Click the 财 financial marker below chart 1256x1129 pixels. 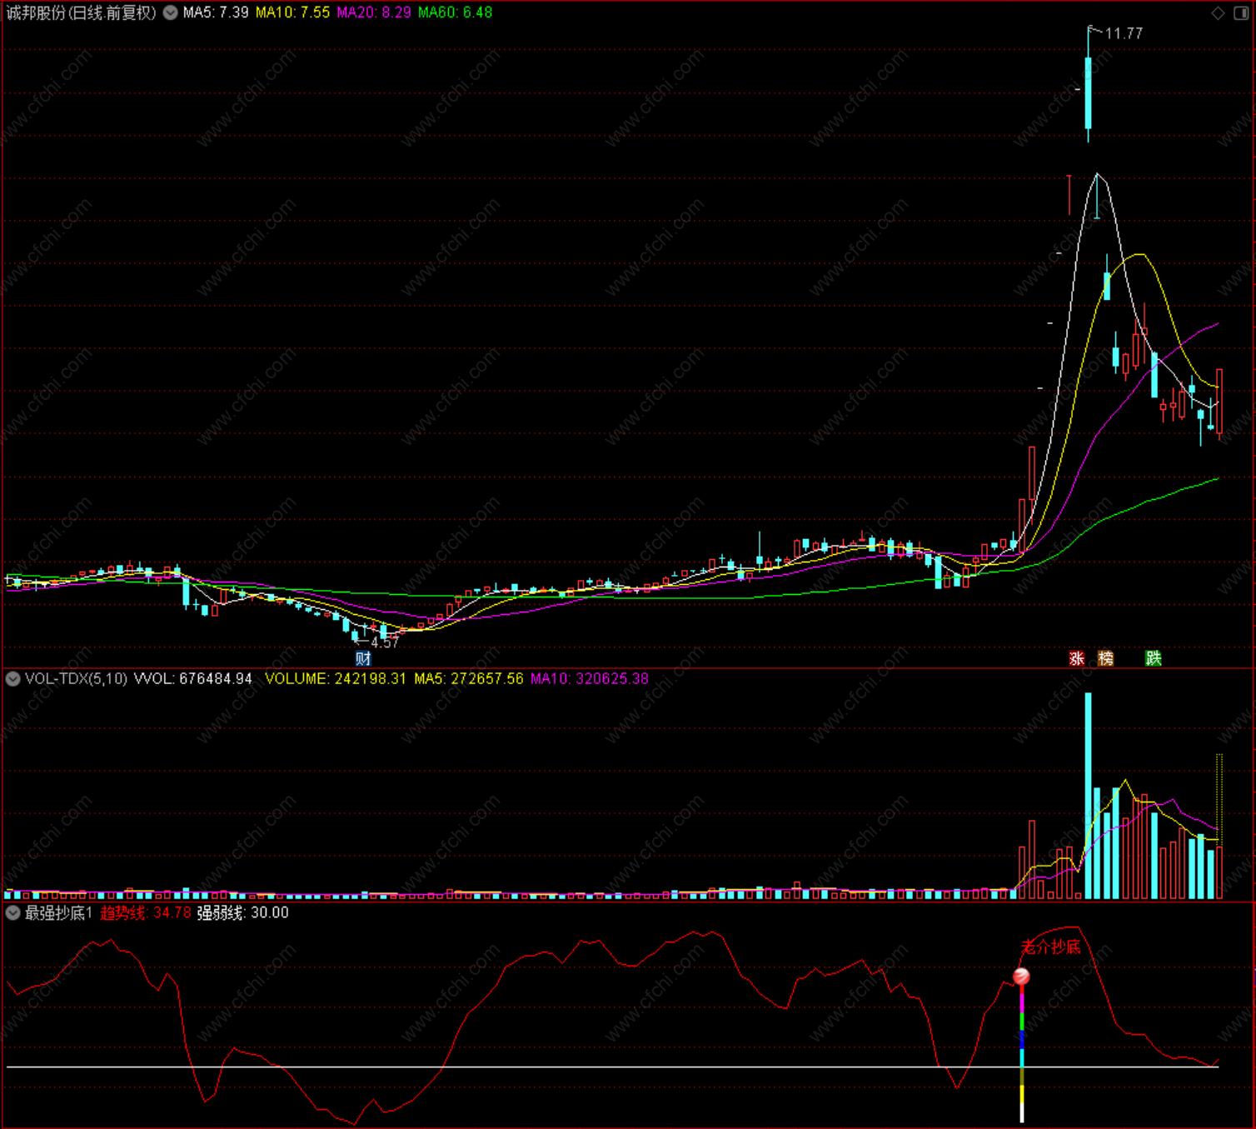click(x=363, y=658)
